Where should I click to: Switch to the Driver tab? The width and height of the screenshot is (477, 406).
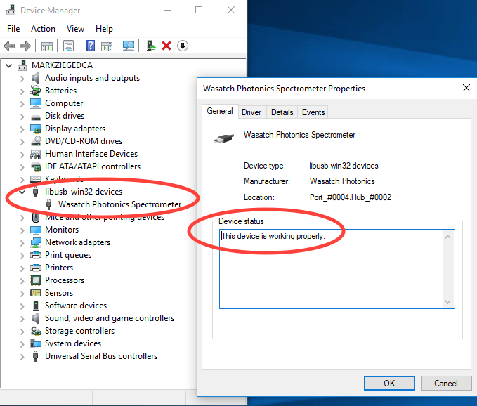click(x=251, y=112)
